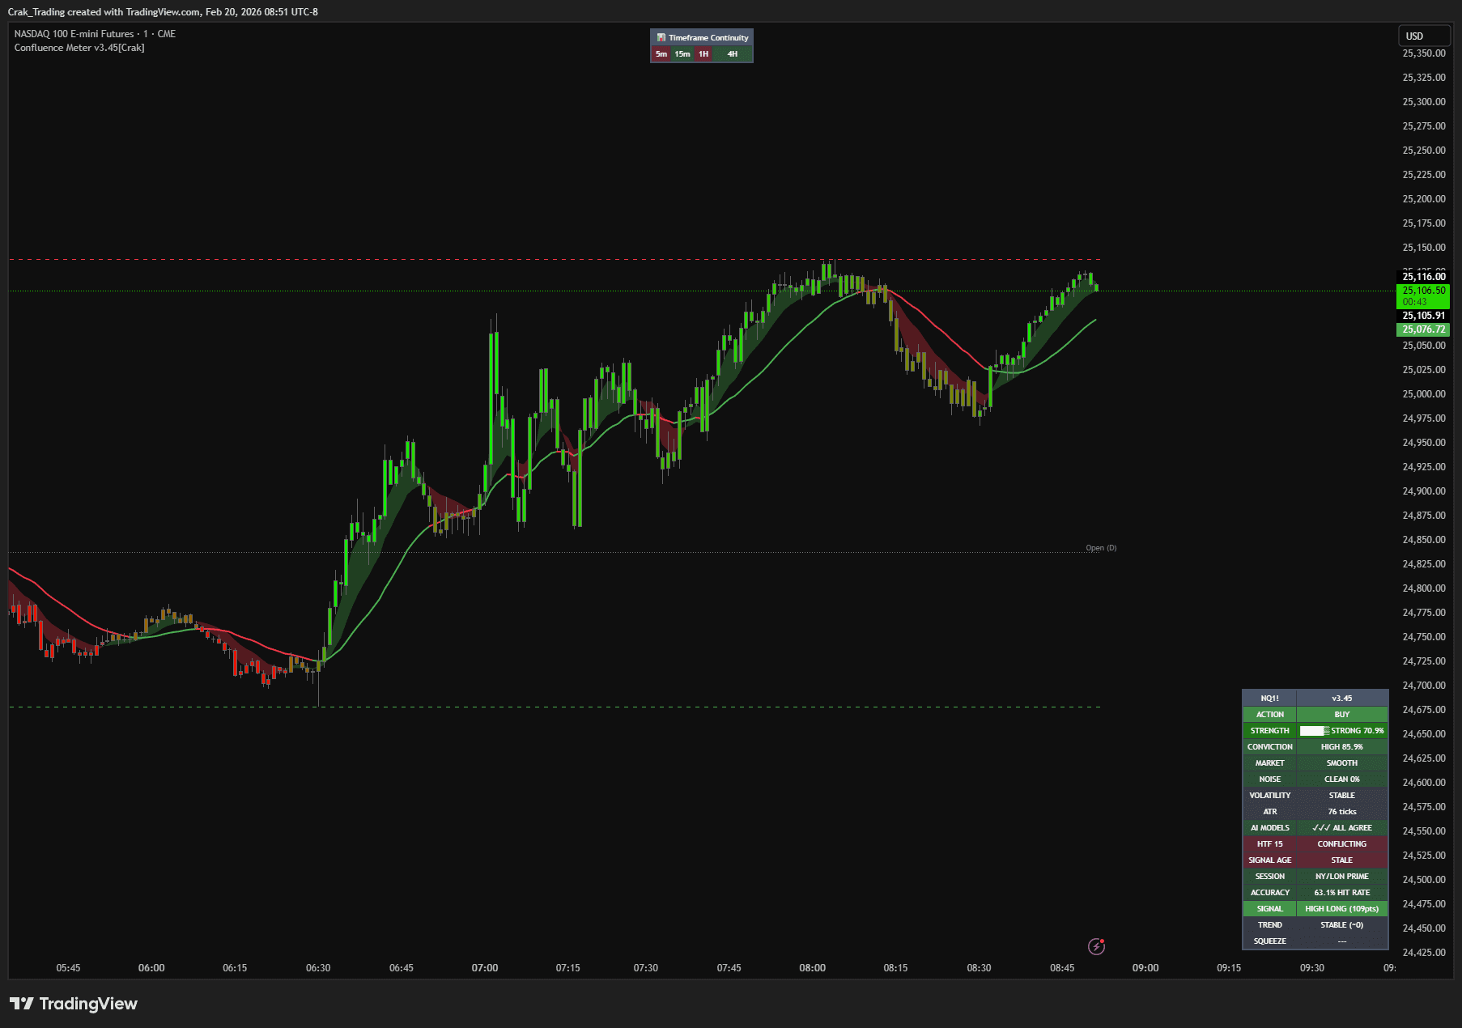The height and width of the screenshot is (1028, 1462).
Task: Select the 5m timeframe cell
Action: click(x=661, y=54)
